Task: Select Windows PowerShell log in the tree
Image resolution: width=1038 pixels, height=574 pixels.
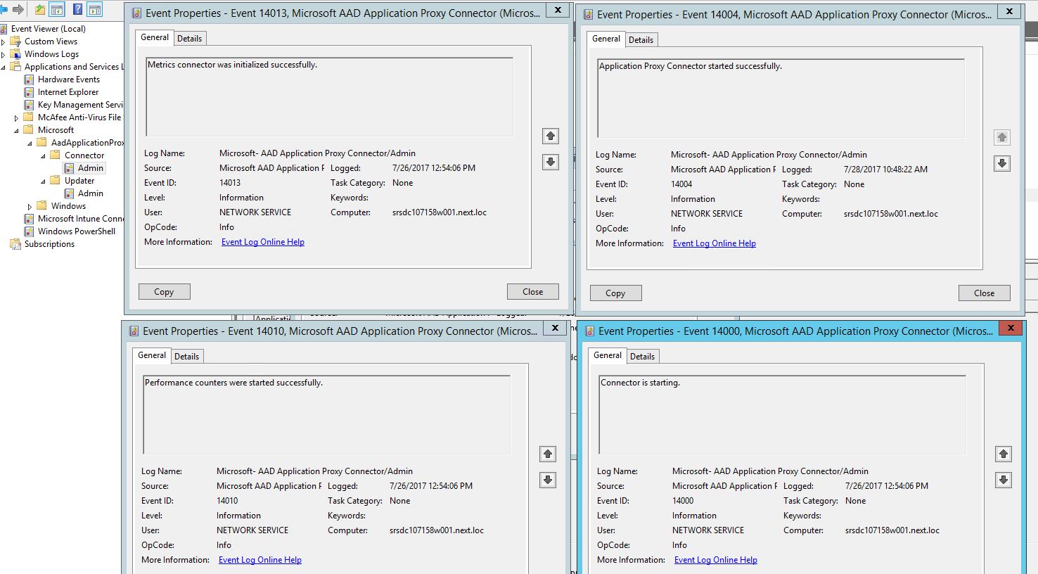Action: tap(76, 231)
